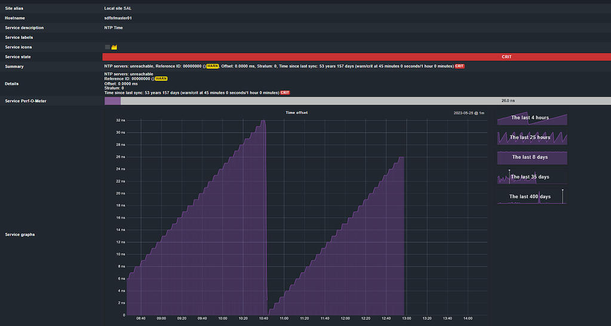
Task: Open the service action menu hamburger icon
Action: pyautogui.click(x=108, y=47)
